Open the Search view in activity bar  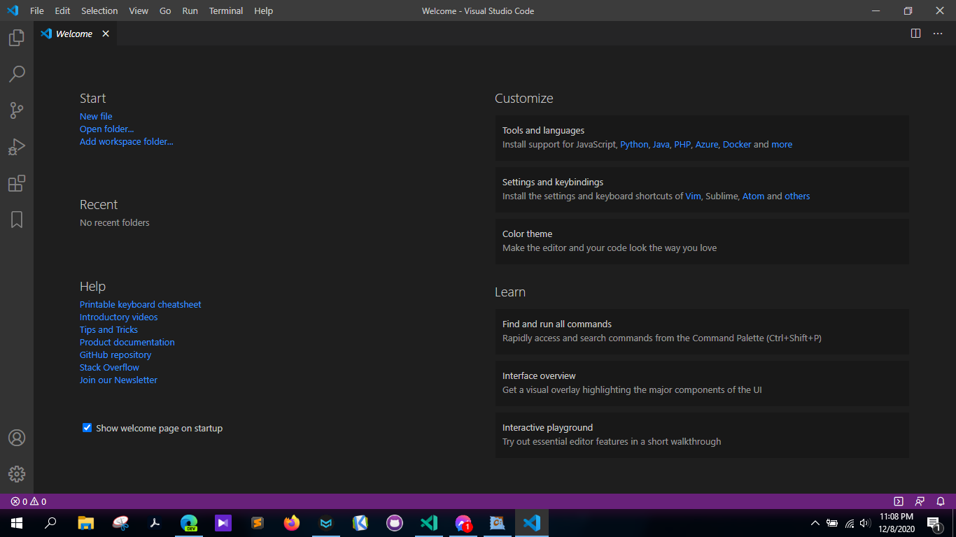(17, 73)
